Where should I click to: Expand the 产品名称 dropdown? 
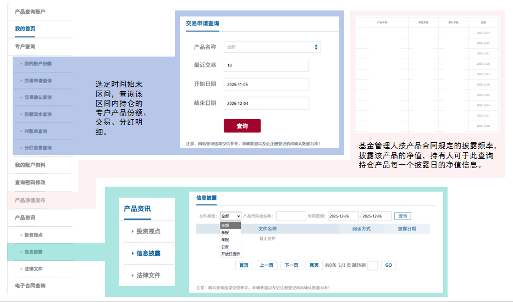(x=272, y=47)
